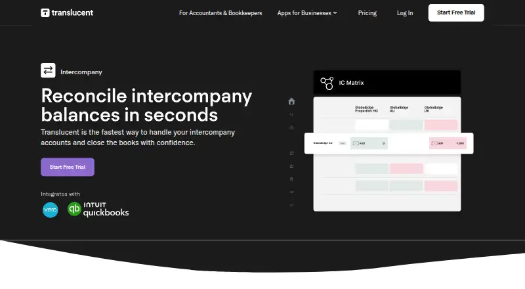This screenshot has width=525, height=289.
Task: Click the purple Start Free Trial button
Action: click(x=68, y=167)
